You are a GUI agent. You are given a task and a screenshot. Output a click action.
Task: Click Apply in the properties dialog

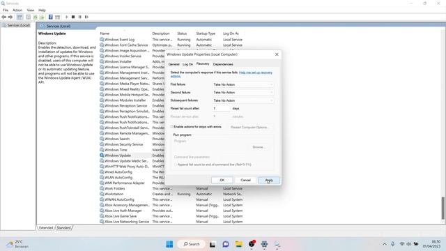[x=269, y=180]
